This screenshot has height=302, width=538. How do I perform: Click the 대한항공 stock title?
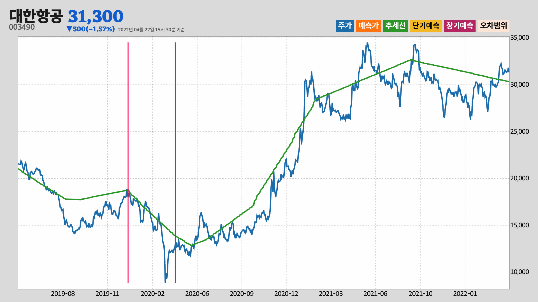36,16
